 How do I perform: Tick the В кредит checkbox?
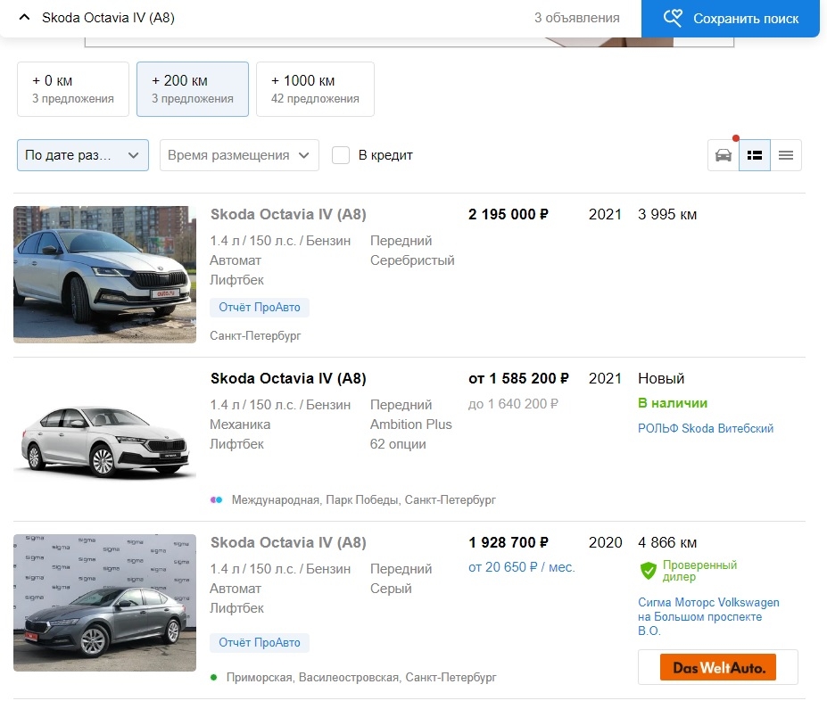[x=341, y=155]
